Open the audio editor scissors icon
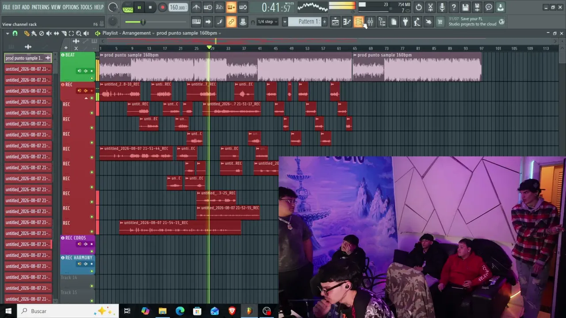Viewport: 566px width, 318px height. 430,7
